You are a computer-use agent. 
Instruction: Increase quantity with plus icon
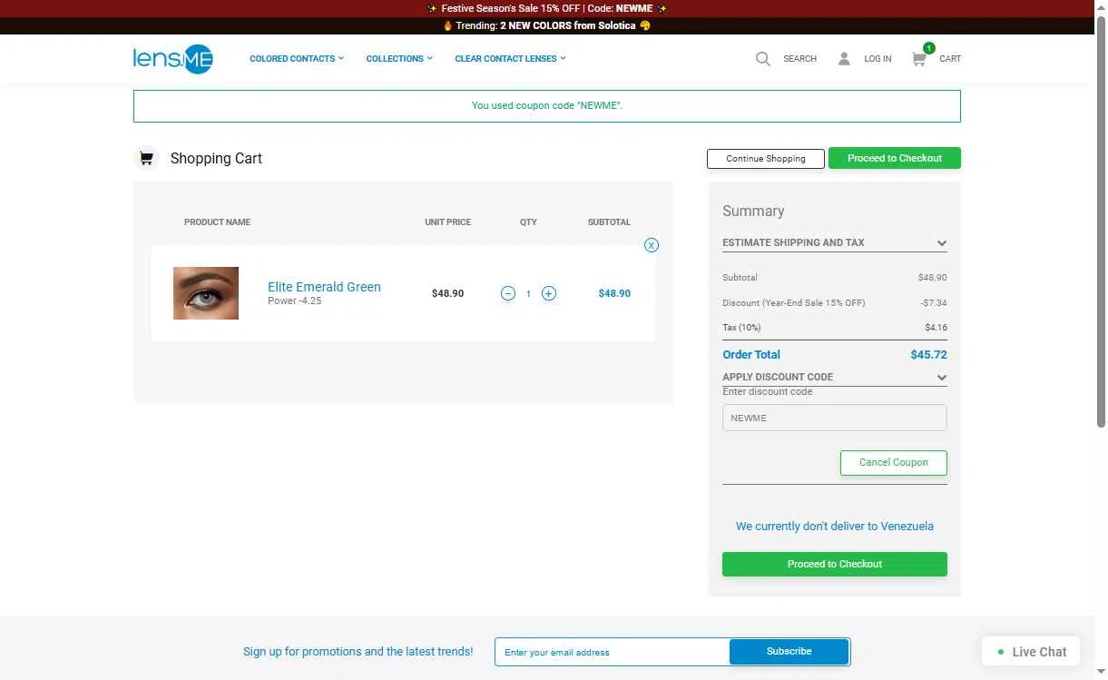click(x=549, y=293)
